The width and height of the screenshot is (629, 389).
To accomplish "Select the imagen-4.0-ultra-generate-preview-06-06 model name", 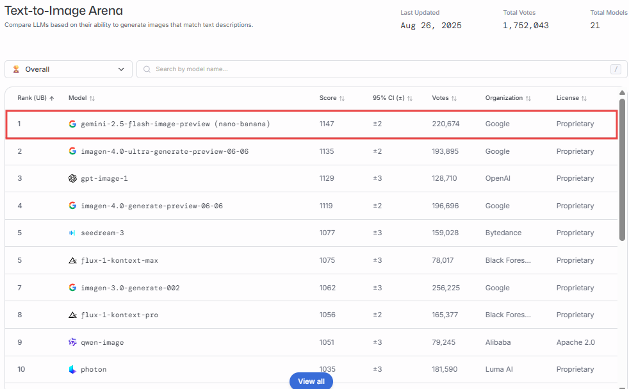I will click(165, 151).
